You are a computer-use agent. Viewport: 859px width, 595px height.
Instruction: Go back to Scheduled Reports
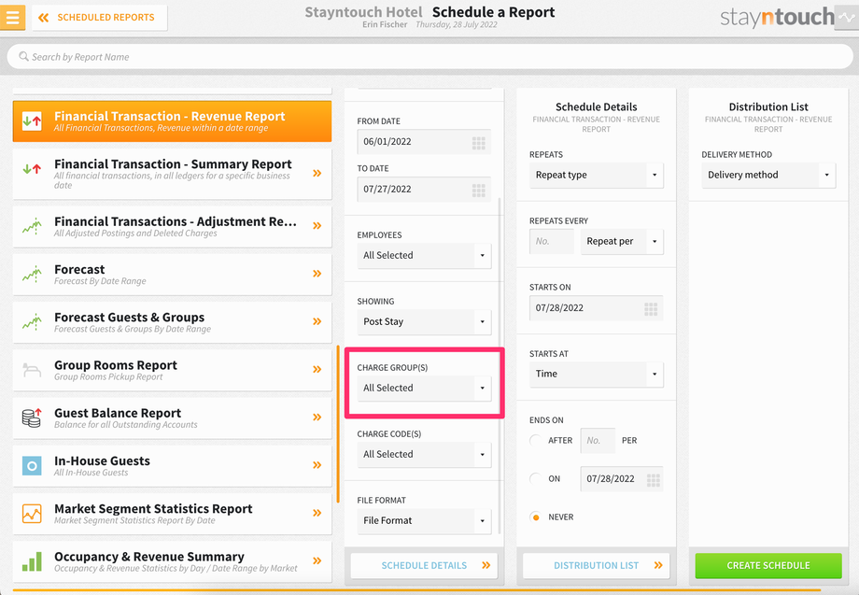coord(99,18)
